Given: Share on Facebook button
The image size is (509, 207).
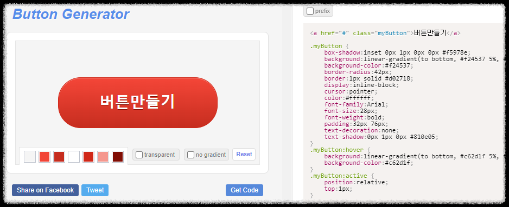Looking at the screenshot, I should tap(45, 190).
